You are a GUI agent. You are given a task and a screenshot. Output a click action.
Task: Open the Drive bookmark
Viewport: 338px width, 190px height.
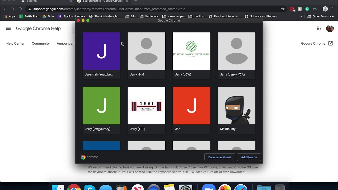click(x=48, y=16)
